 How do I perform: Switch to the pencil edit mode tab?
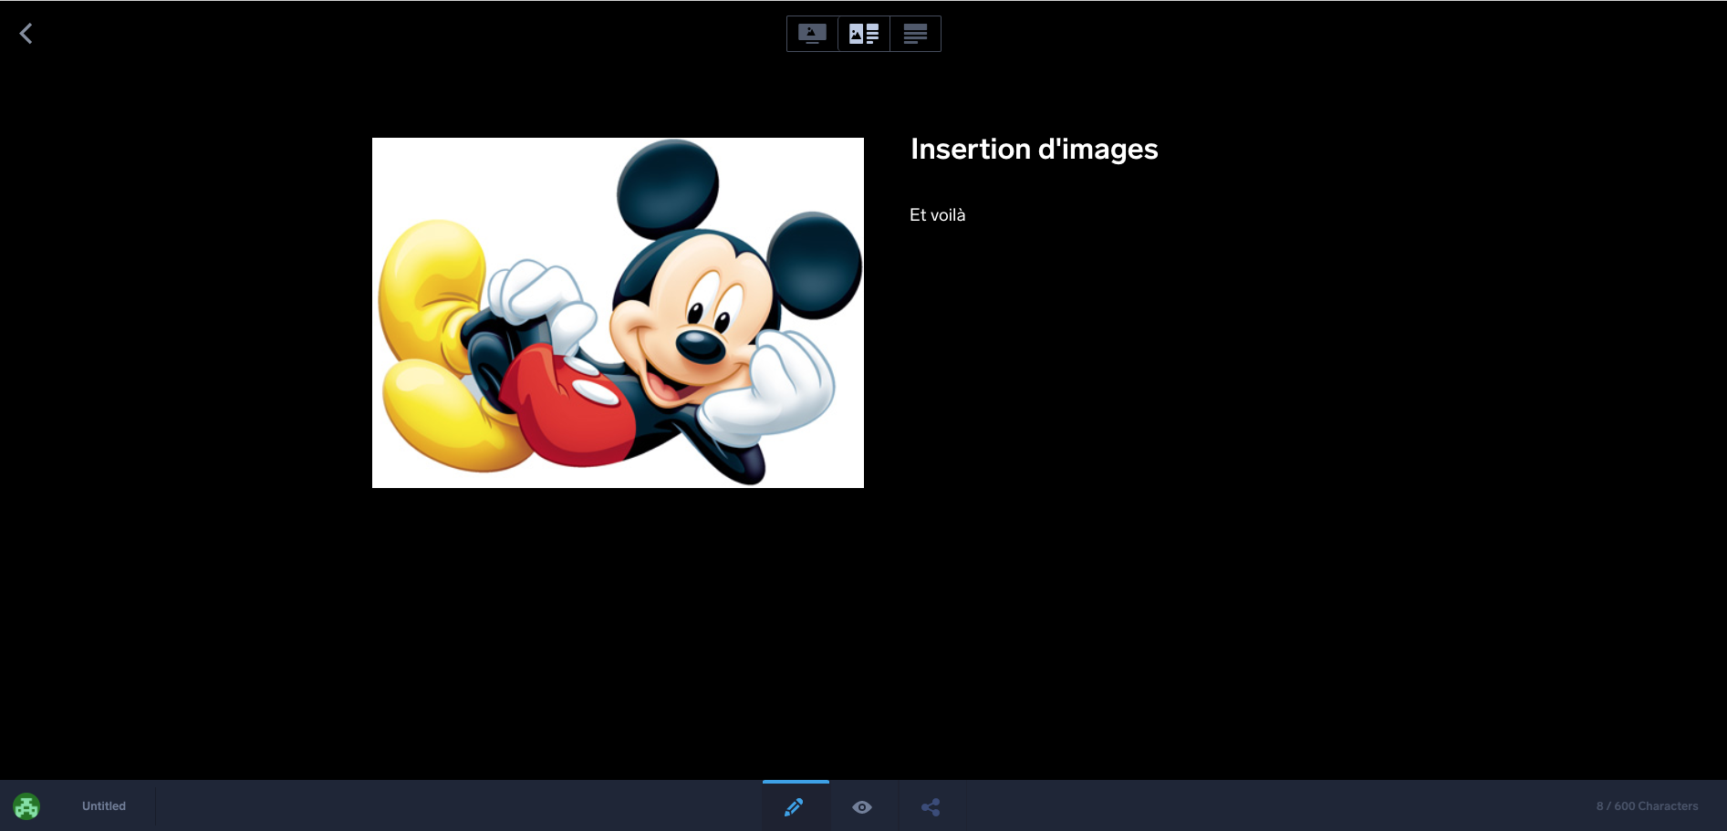point(795,806)
